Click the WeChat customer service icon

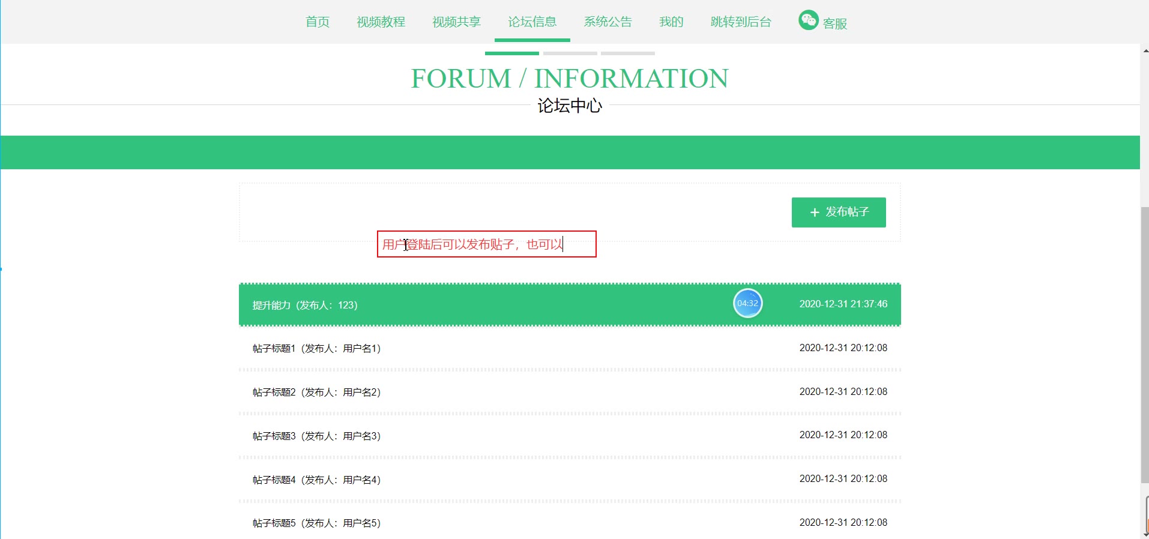click(x=808, y=20)
